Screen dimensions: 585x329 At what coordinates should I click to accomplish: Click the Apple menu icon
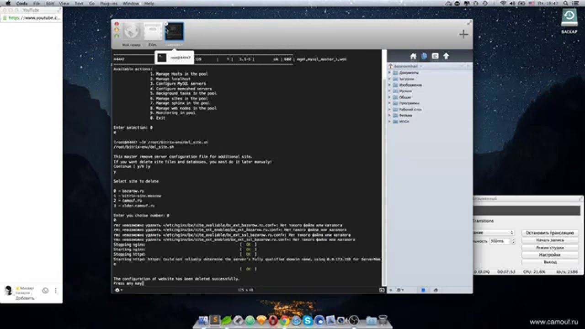(8, 3)
